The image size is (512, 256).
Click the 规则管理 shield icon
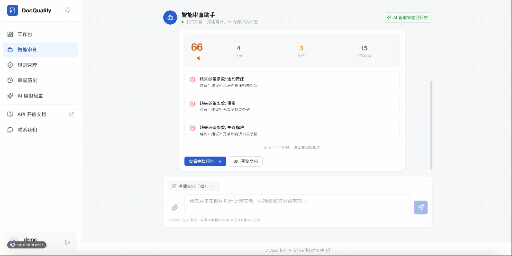(10, 65)
